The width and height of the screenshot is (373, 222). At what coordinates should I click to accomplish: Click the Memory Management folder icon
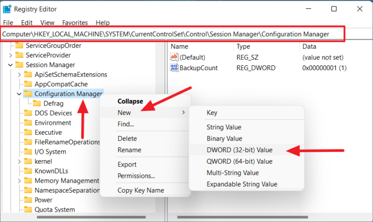[x=28, y=181]
